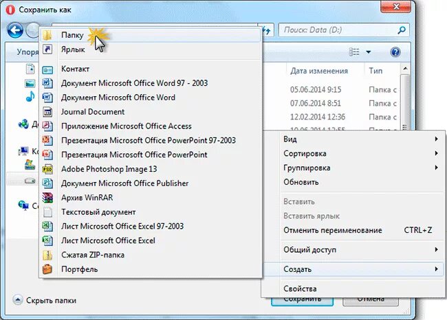Open the view options dropdown arrow
447x320 pixels.
click(x=369, y=52)
